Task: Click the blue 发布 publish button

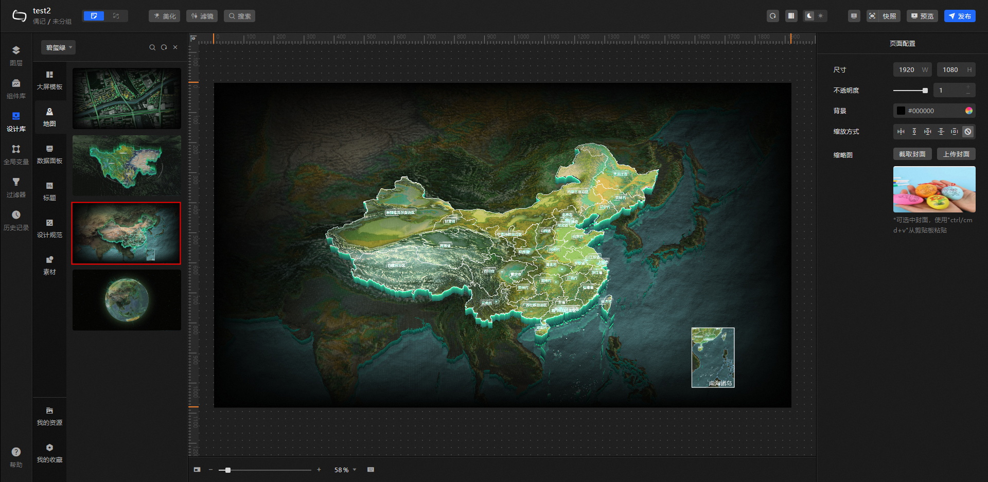Action: point(960,16)
